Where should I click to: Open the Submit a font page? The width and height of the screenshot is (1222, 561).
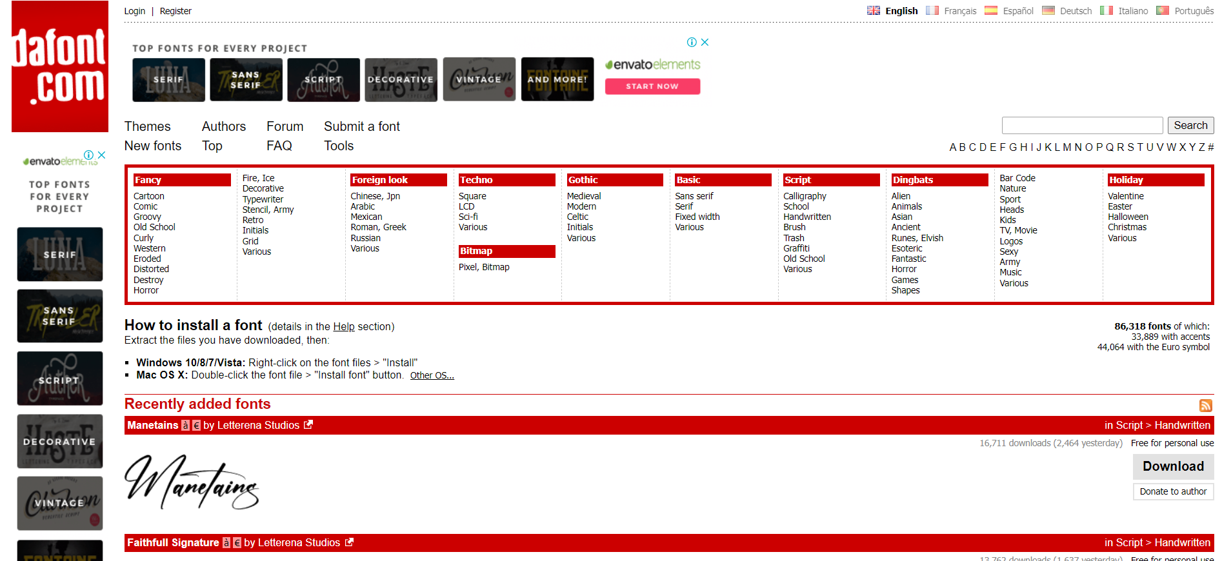(x=361, y=126)
